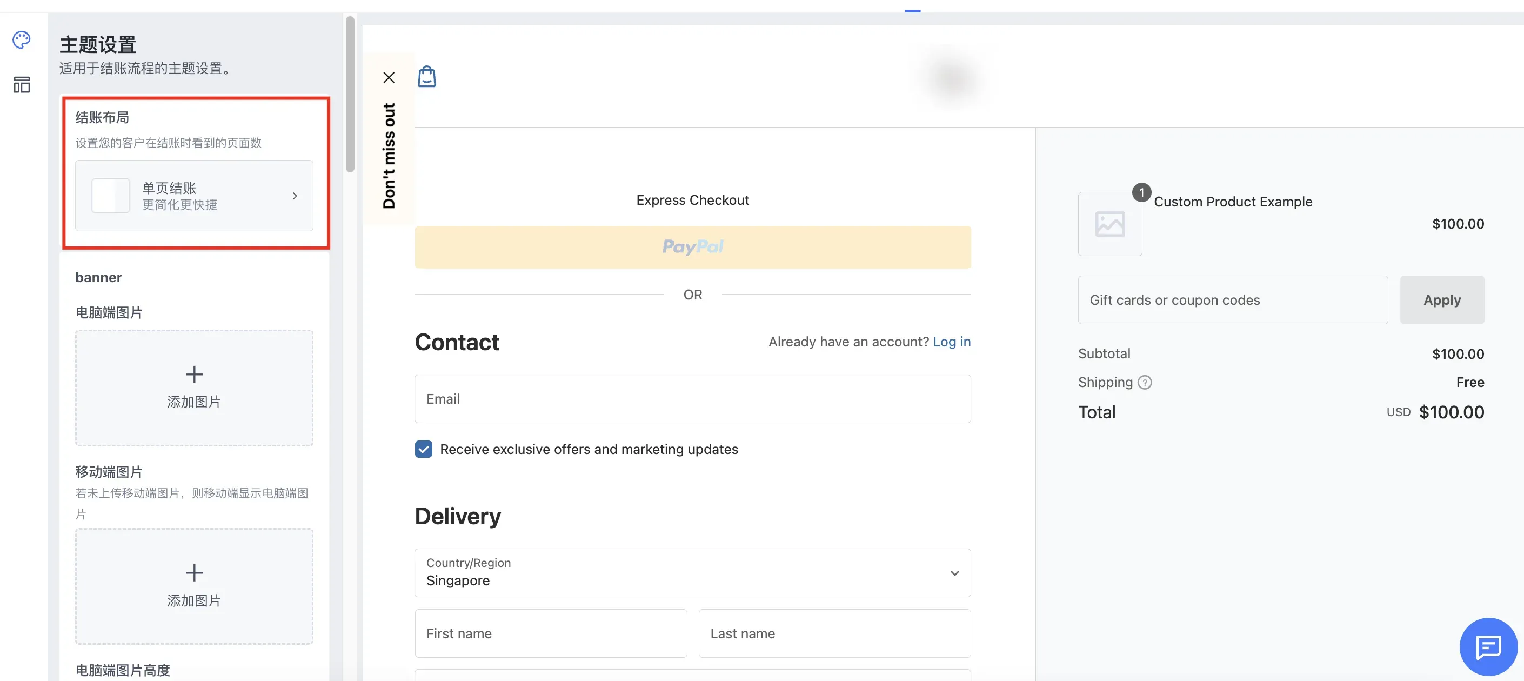Uncheck receive exclusive offers checkbox
Viewport: 1524px width, 681px height.
[x=424, y=449]
